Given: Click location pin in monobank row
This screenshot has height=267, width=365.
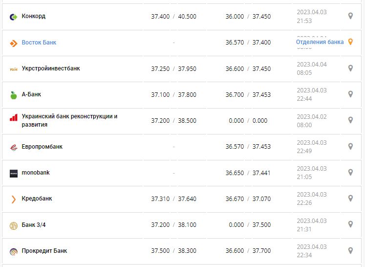Looking at the screenshot, I should click(350, 172).
